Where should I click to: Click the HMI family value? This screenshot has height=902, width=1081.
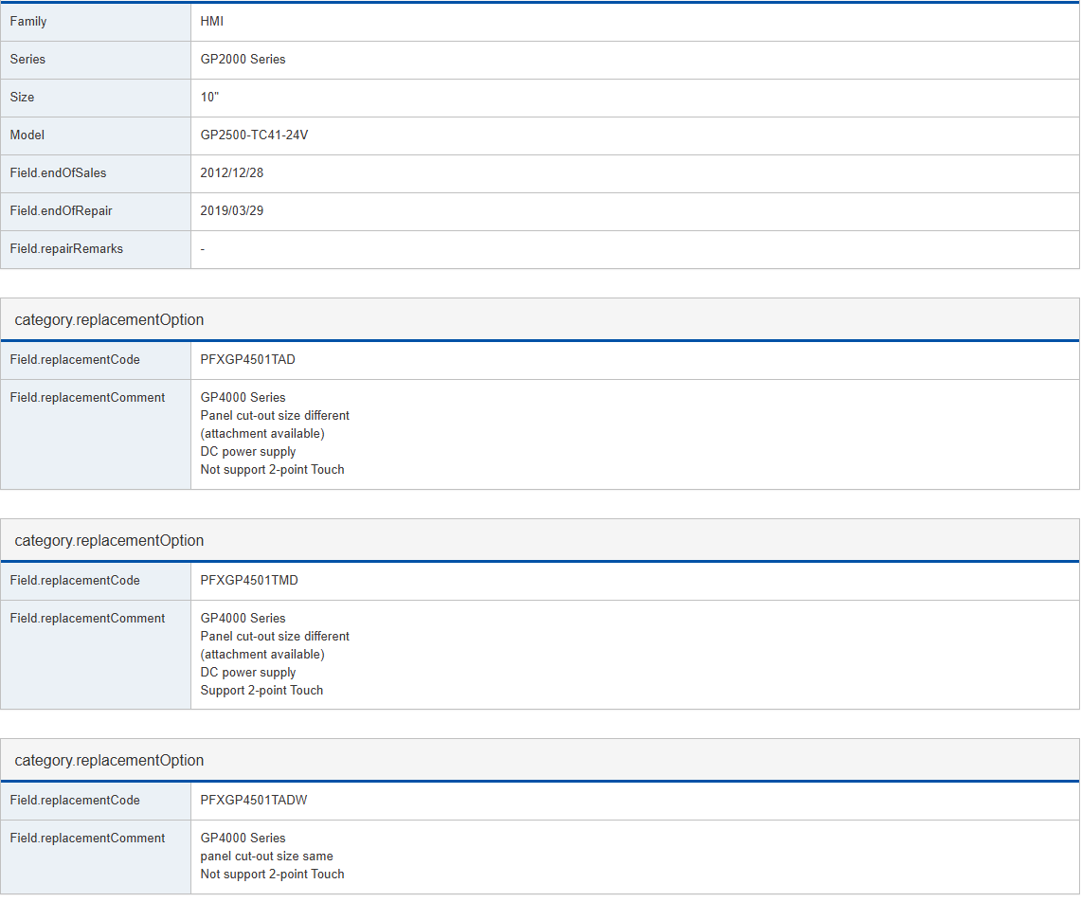point(211,22)
